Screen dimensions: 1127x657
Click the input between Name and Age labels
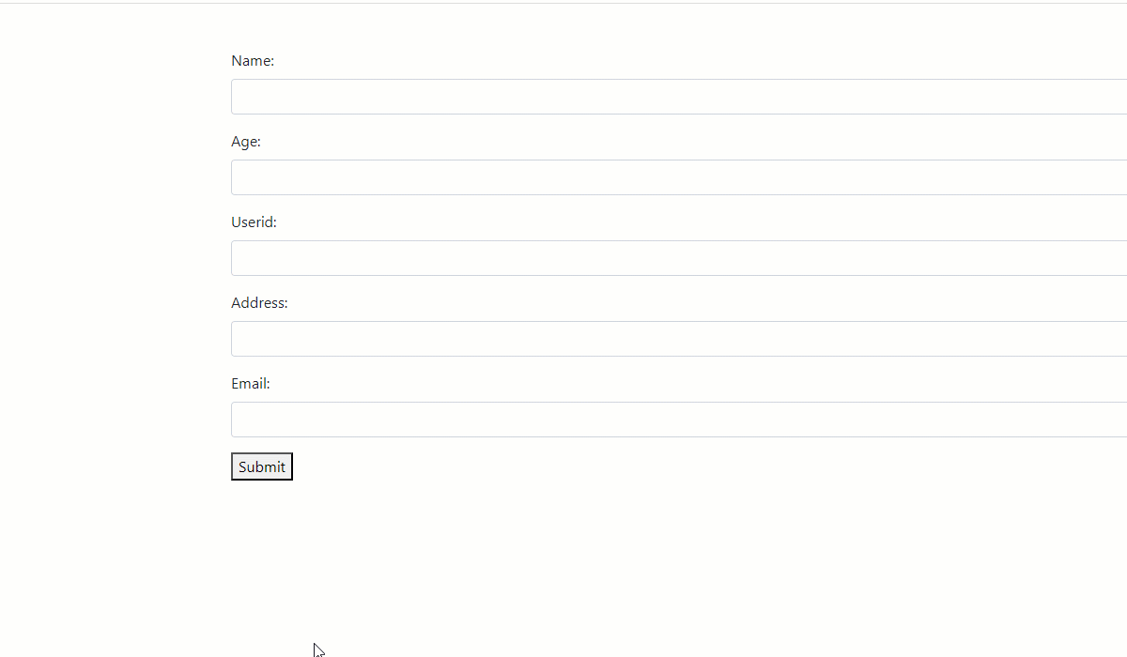tap(679, 97)
